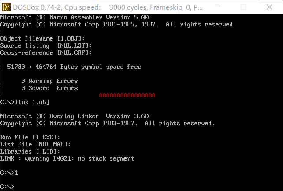Click the Overlay Linker Version 3.60 line
The height and width of the screenshot is (191, 283).
coord(74,116)
